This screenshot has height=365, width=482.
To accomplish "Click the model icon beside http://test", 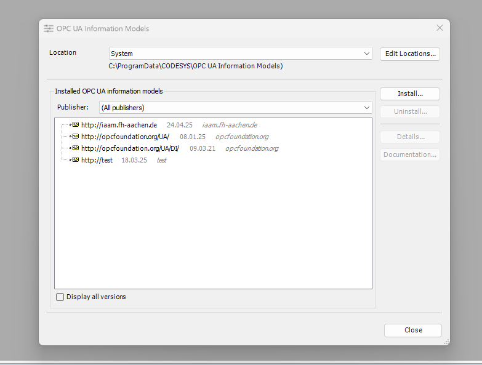I will click(74, 160).
